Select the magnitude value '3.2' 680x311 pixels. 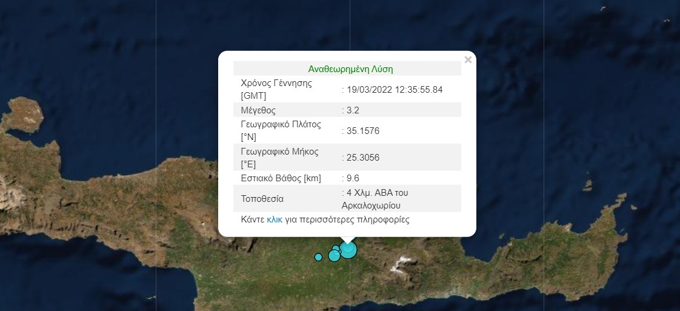pos(353,110)
